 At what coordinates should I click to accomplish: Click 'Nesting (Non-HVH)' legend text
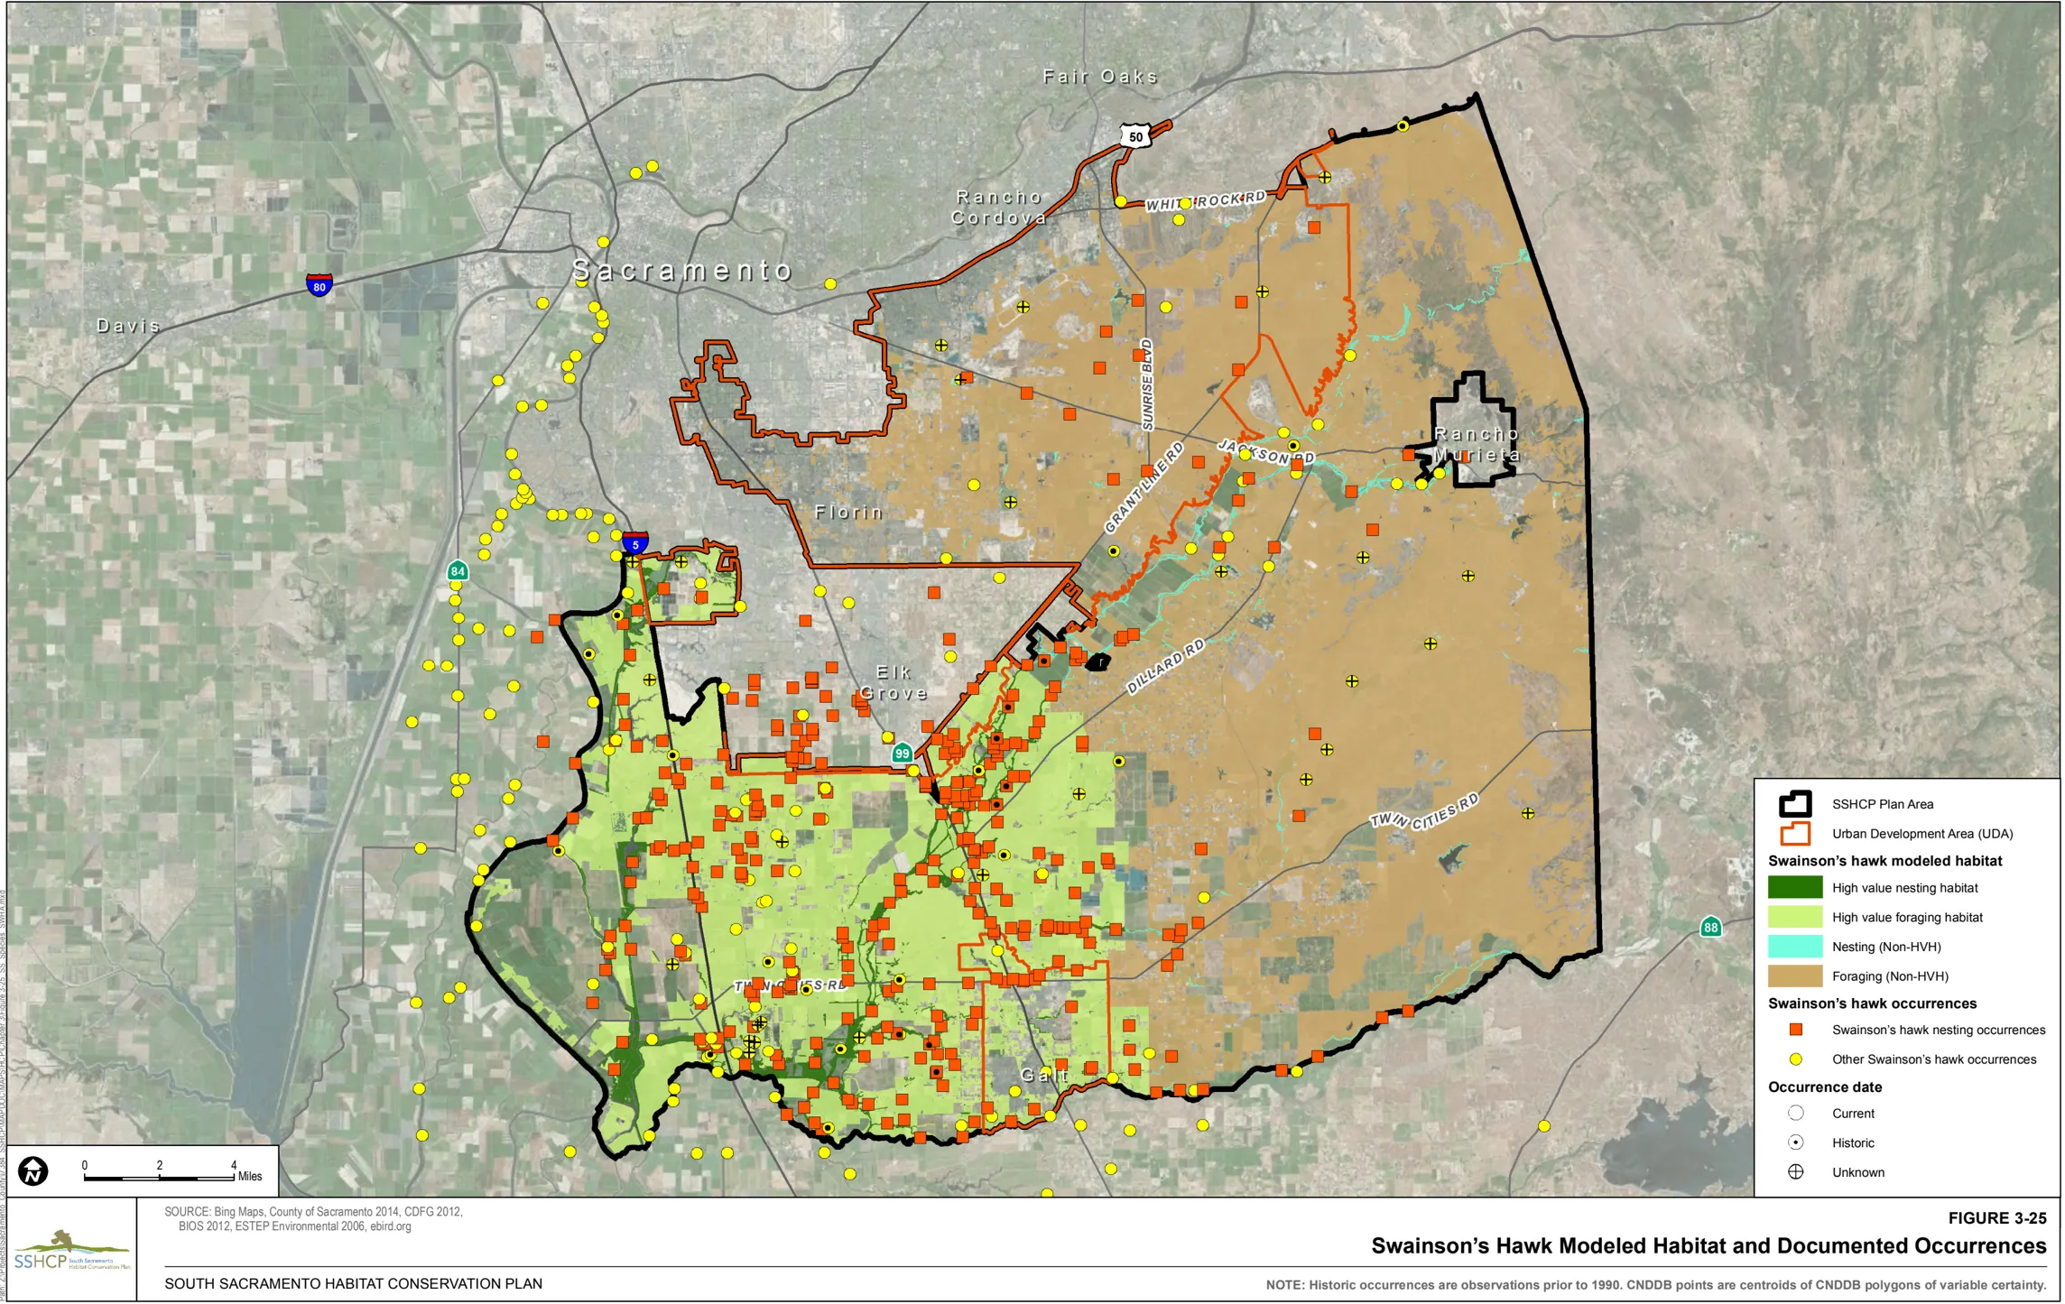(1886, 947)
